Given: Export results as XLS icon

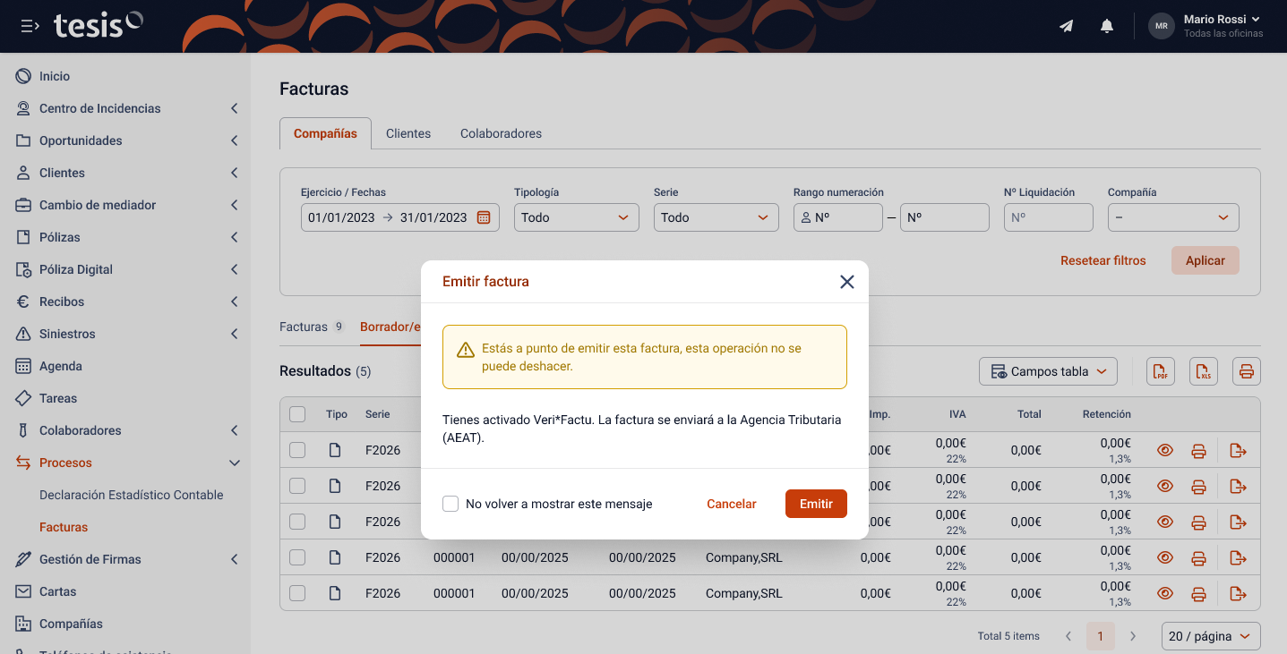Looking at the screenshot, I should [1204, 371].
